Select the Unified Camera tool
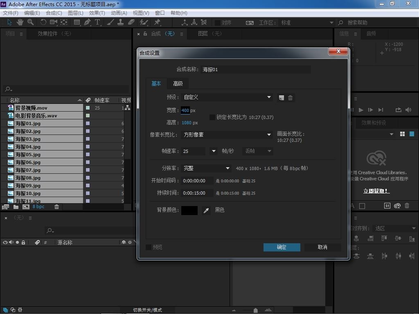Screen dimensions: 419x314 [54, 22]
